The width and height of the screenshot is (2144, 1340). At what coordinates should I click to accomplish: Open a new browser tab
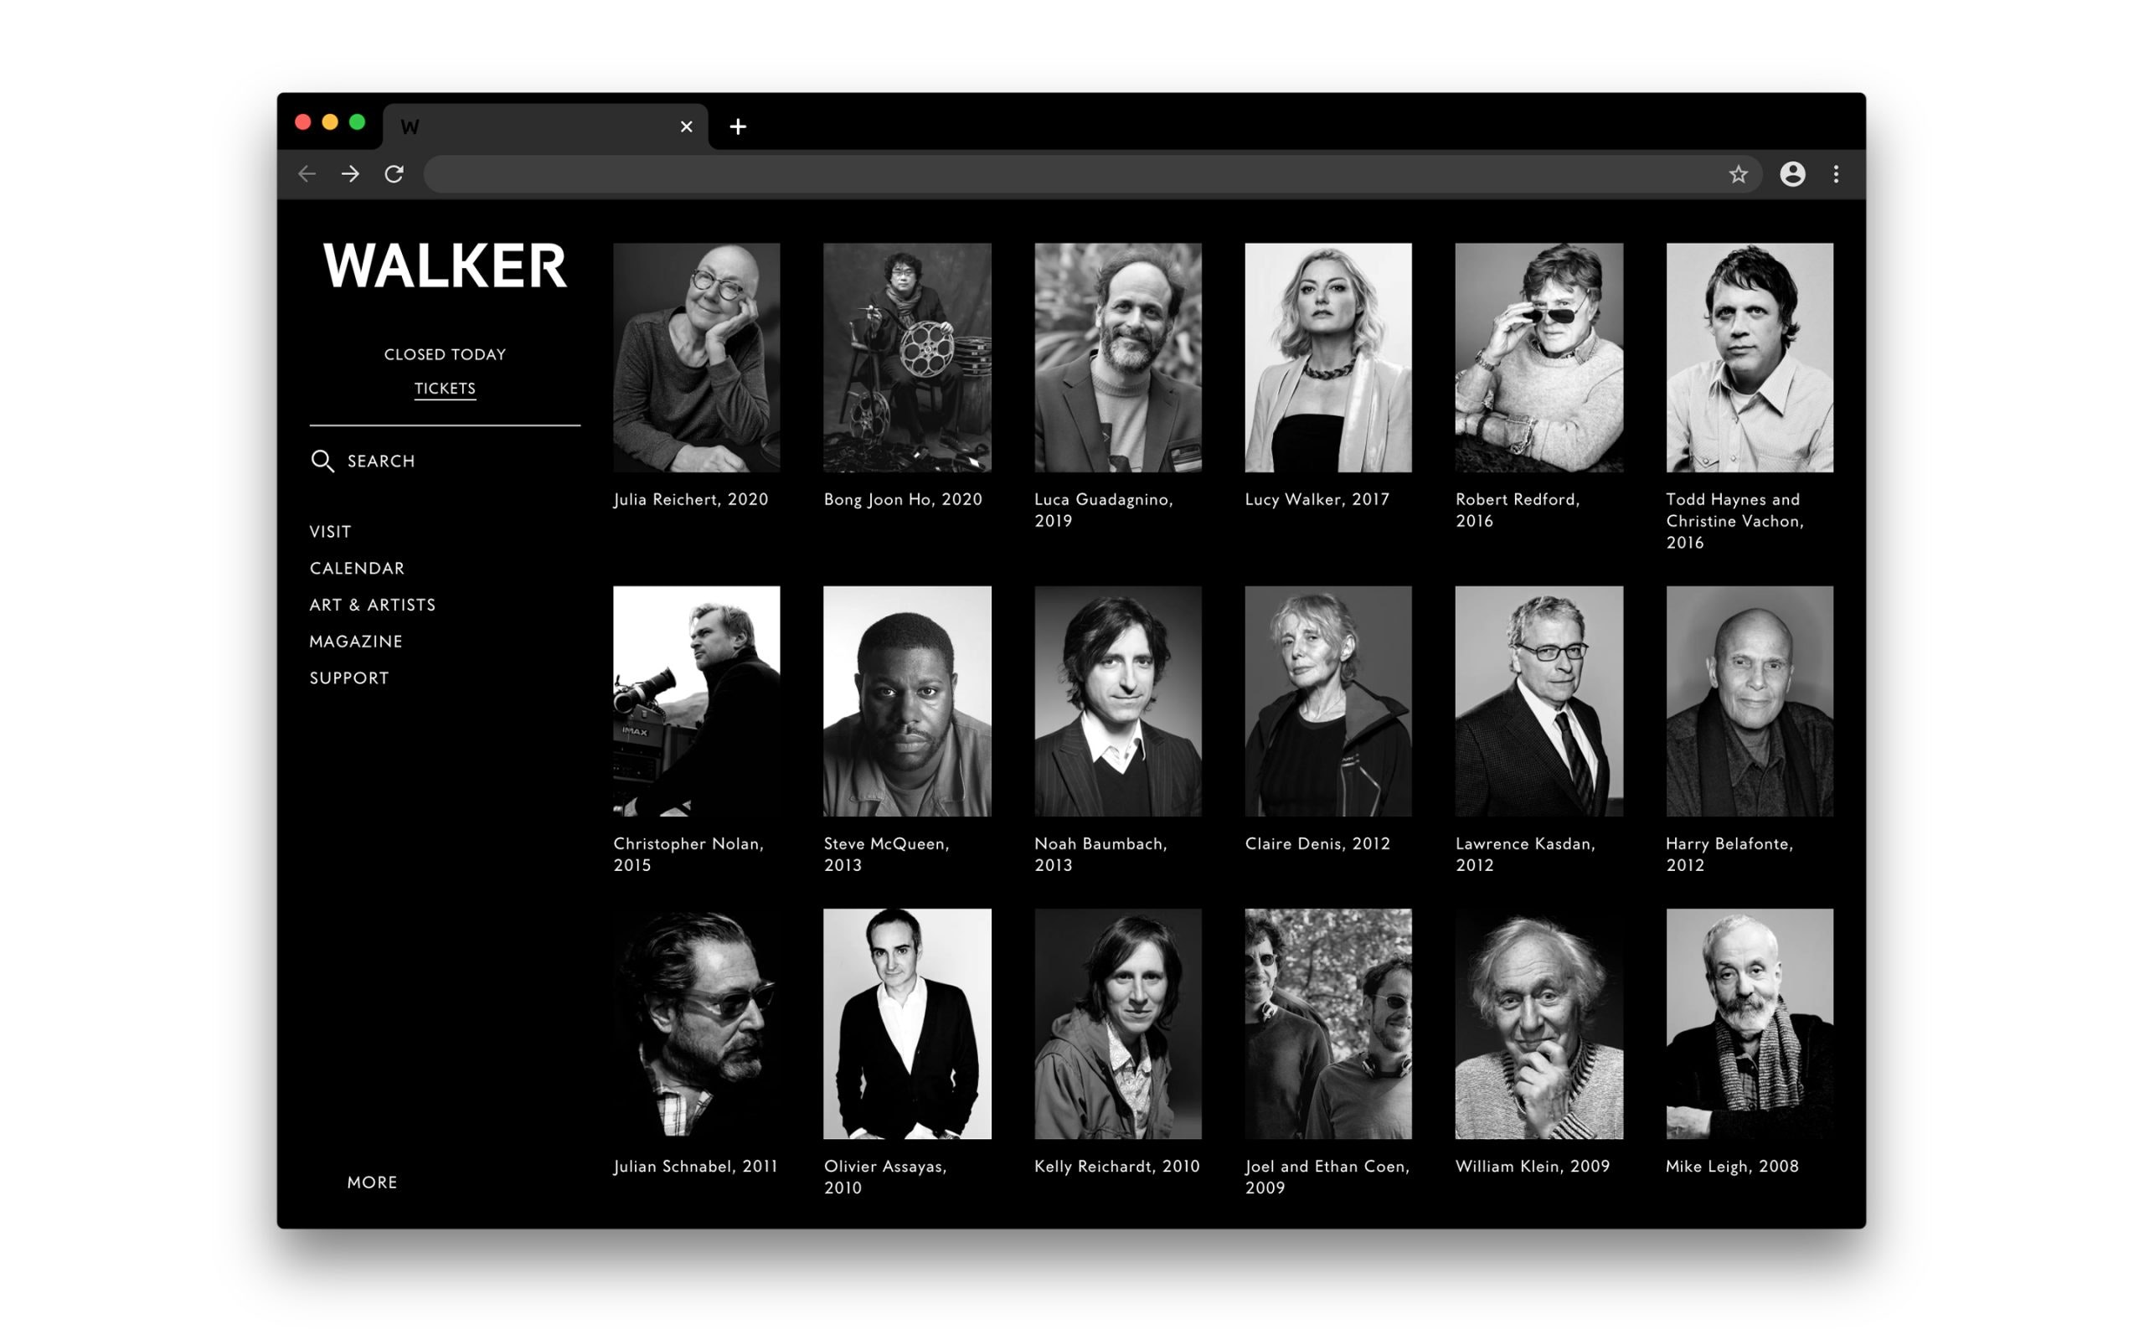738,126
